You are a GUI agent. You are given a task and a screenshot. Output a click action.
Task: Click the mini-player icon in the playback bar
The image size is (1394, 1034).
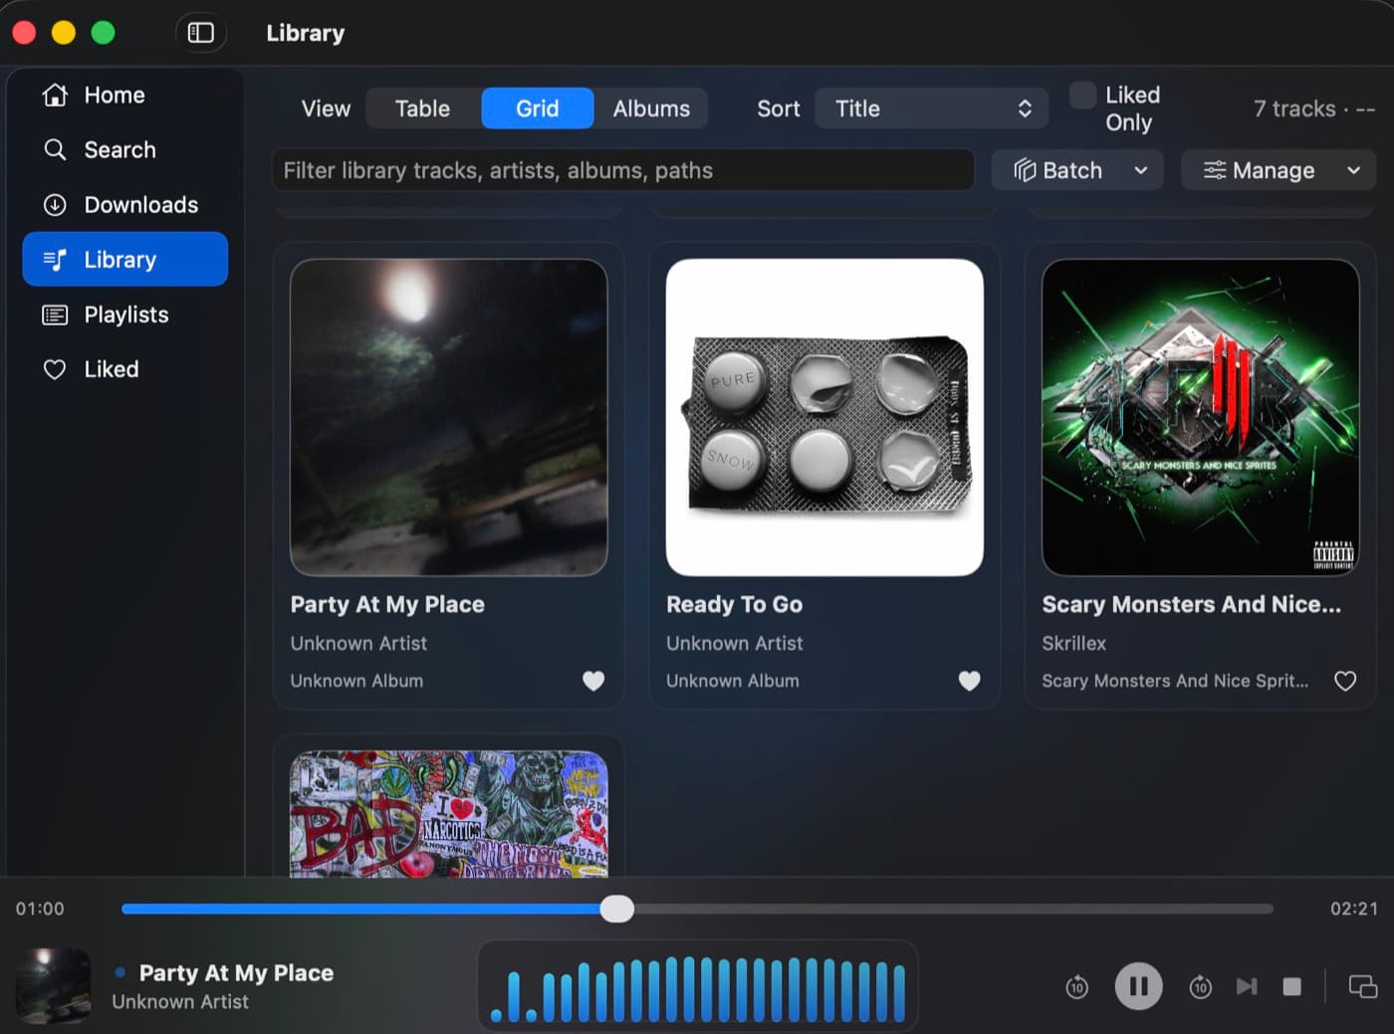[1362, 986]
